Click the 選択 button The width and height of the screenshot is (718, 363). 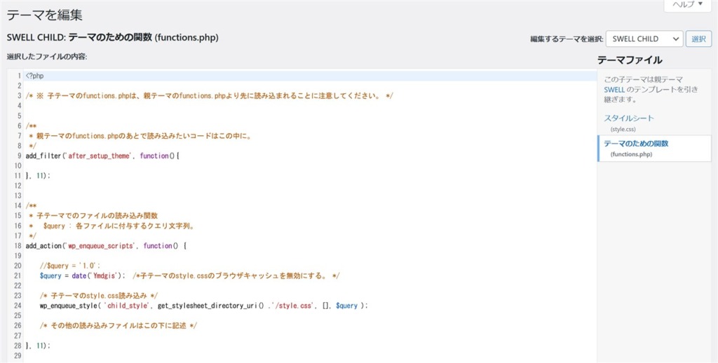pyautogui.click(x=699, y=39)
